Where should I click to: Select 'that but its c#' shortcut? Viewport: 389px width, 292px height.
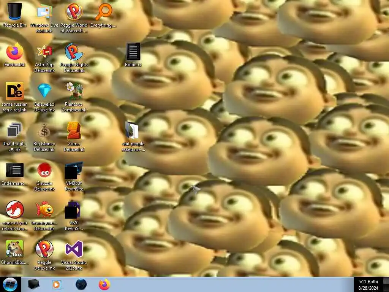tap(15, 136)
